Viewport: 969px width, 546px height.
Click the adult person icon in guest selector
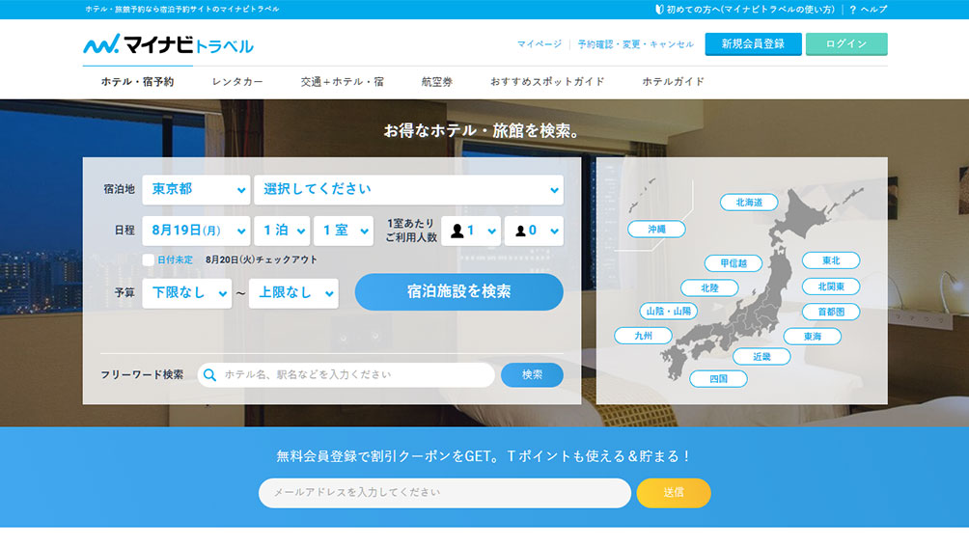point(457,231)
